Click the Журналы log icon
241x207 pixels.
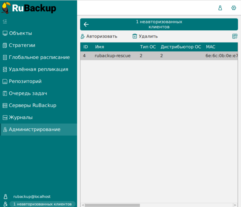point(5,117)
